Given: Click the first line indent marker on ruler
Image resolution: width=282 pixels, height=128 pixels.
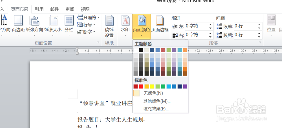Looking at the screenshot, I should (77, 49).
